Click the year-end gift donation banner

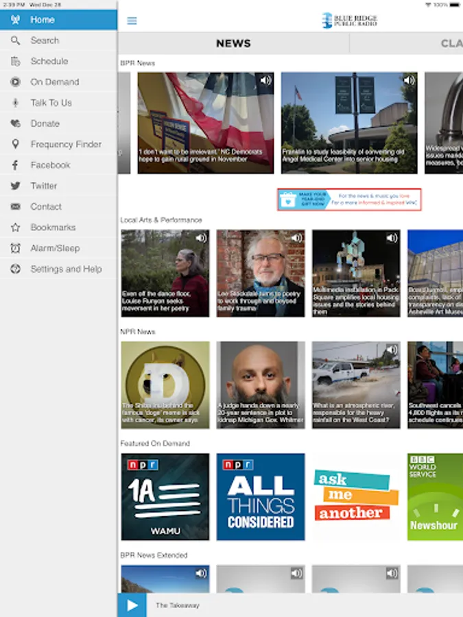(349, 199)
